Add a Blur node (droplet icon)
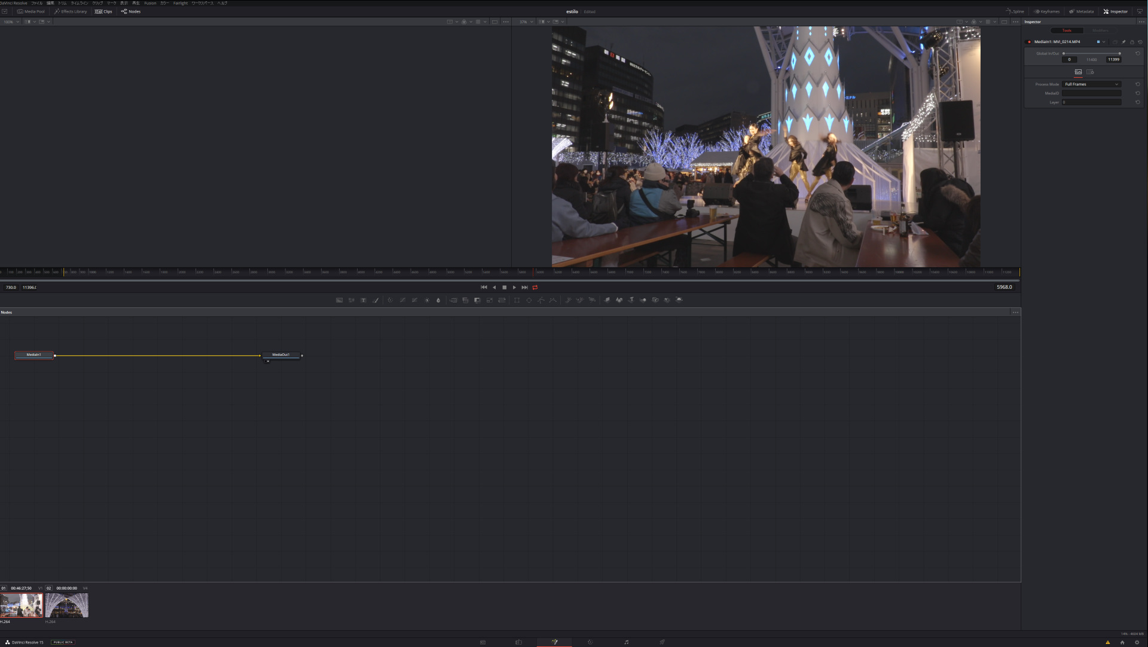 click(x=438, y=300)
